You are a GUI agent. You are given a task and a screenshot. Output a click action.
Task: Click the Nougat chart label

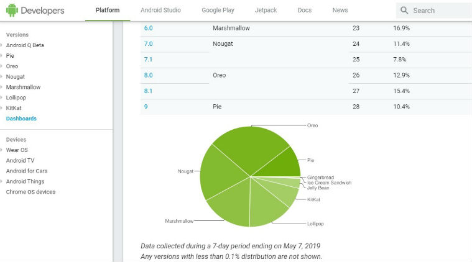[185, 171]
